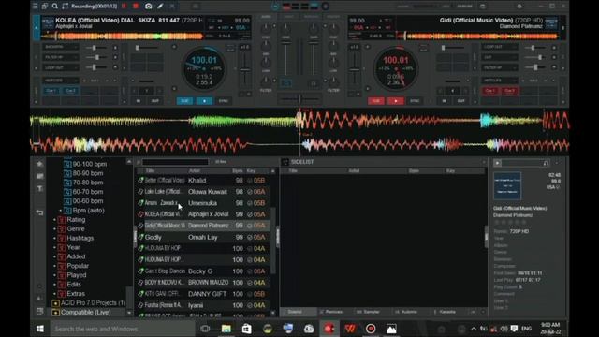The image size is (599, 337).
Task: Trigger Cue 1 pad on left deck
Action: (51, 91)
